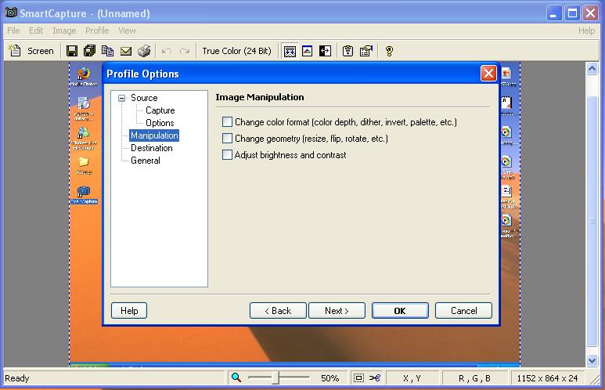This screenshot has height=390, width=605.
Task: Click the Cancel button
Action: [464, 310]
